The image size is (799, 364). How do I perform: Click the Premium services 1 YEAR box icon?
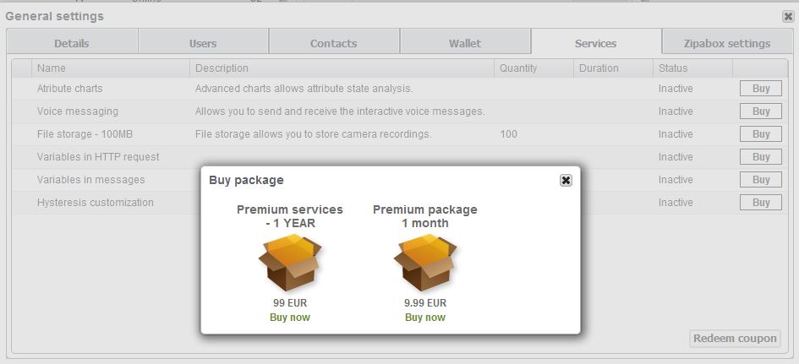pyautogui.click(x=290, y=263)
